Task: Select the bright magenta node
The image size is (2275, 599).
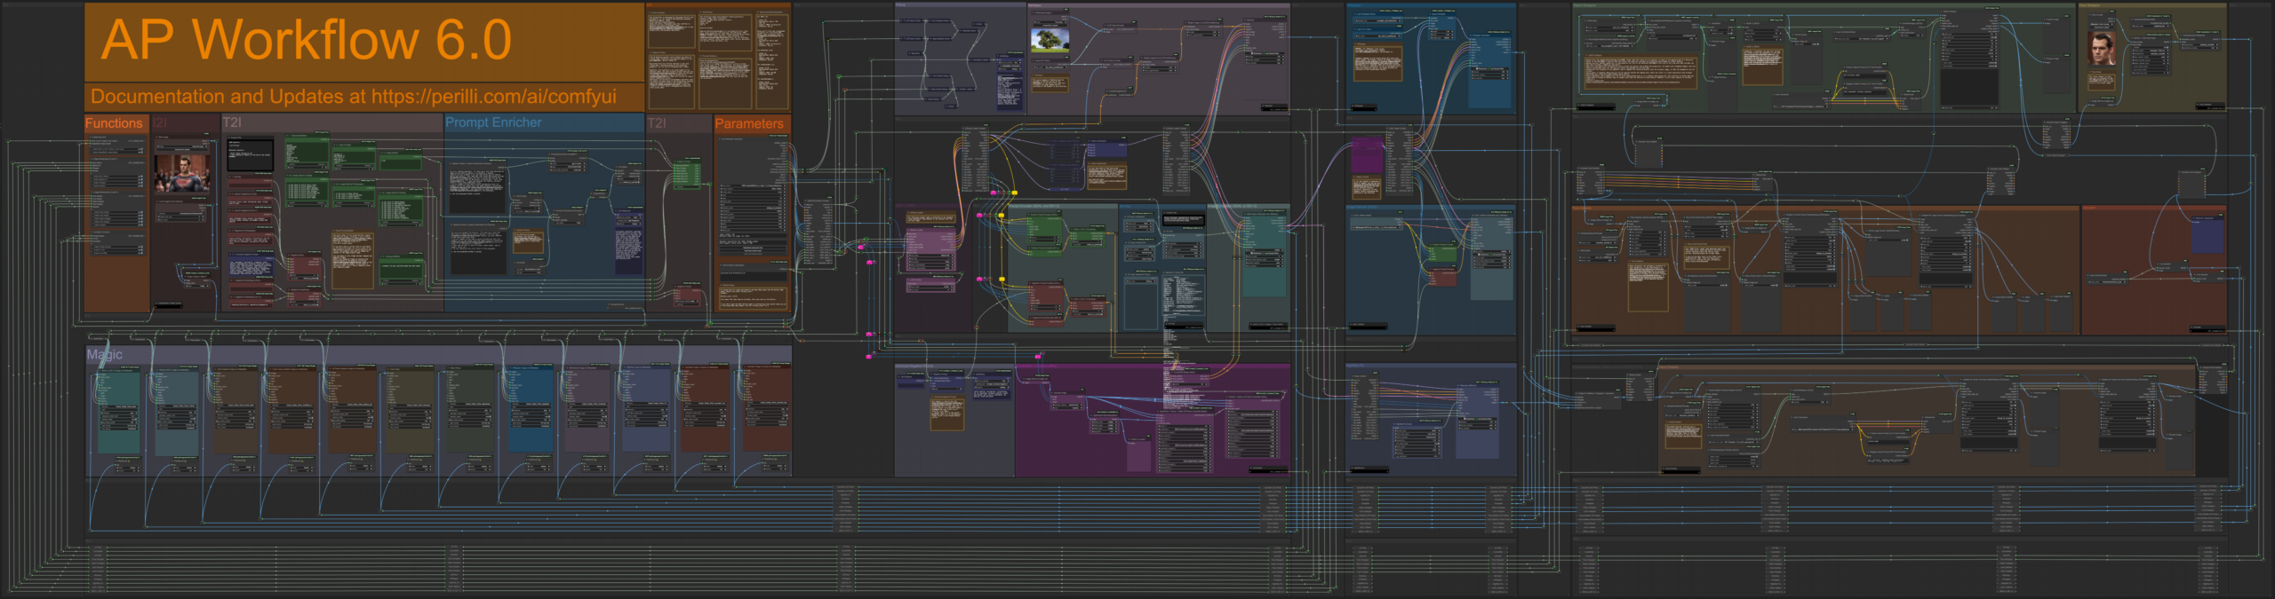Action: (1367, 157)
